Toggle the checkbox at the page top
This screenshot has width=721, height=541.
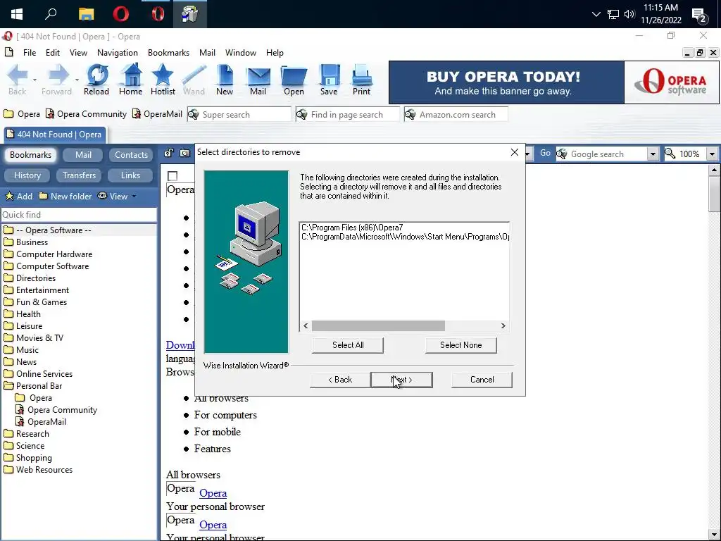[173, 175]
